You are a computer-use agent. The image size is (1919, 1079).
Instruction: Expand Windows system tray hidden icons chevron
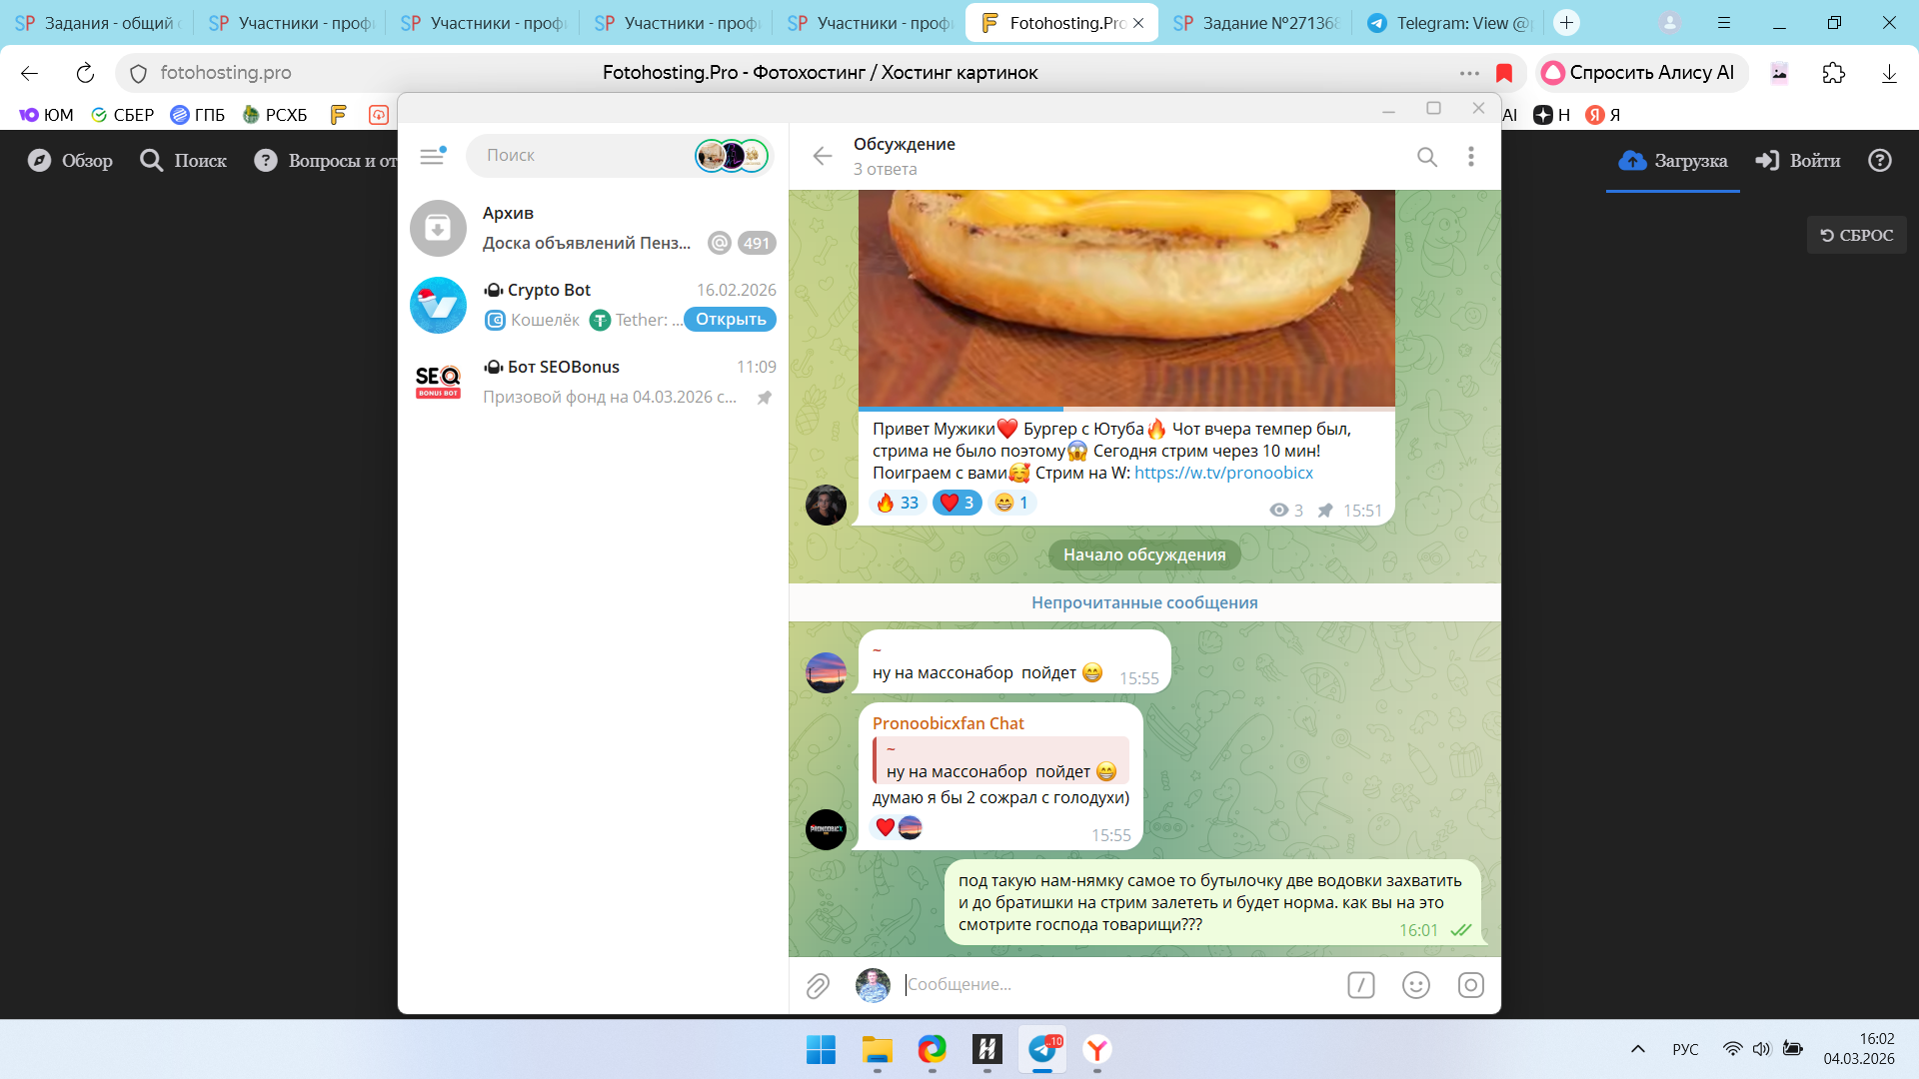[1637, 1049]
